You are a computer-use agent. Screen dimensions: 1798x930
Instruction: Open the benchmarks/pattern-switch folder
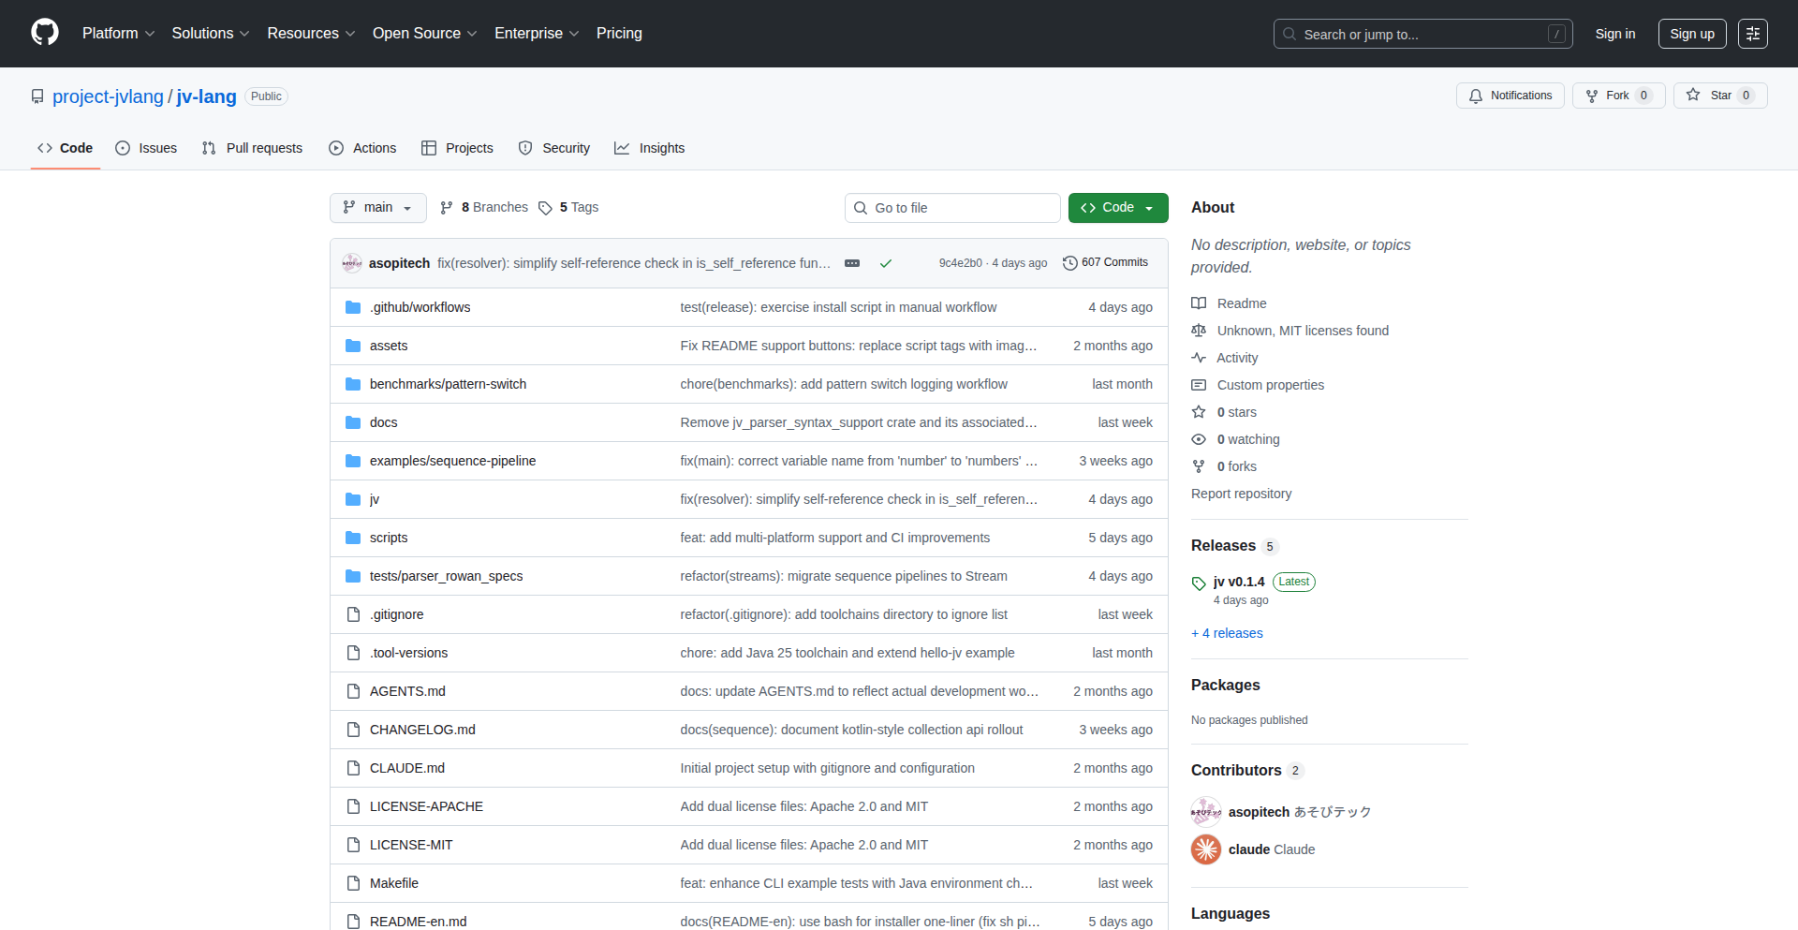tap(448, 384)
